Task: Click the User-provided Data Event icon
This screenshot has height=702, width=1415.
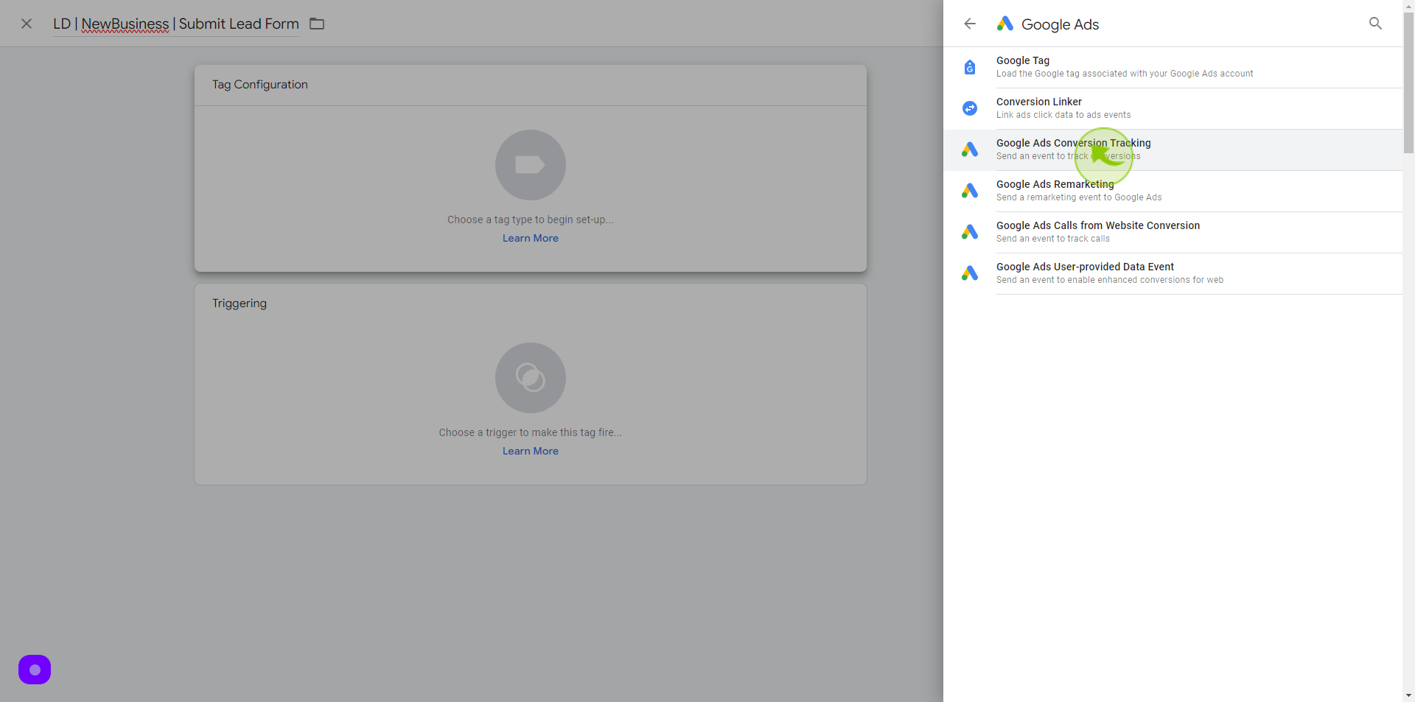Action: click(x=970, y=273)
